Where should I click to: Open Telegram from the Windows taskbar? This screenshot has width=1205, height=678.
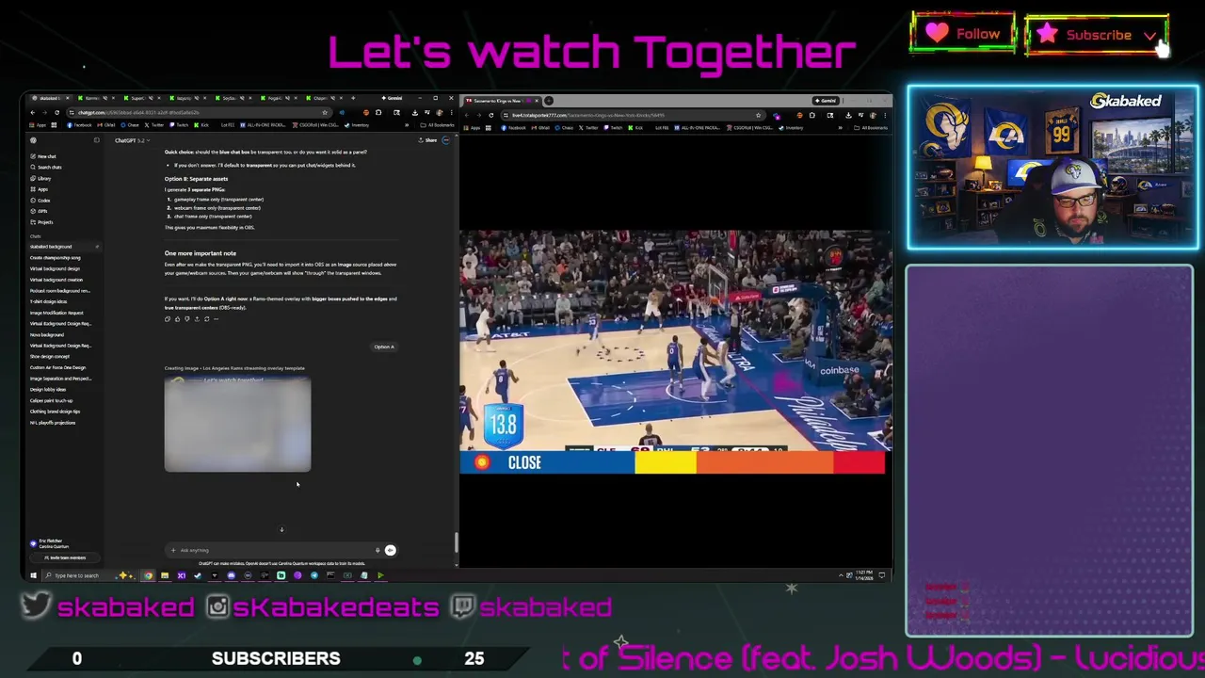tap(314, 575)
